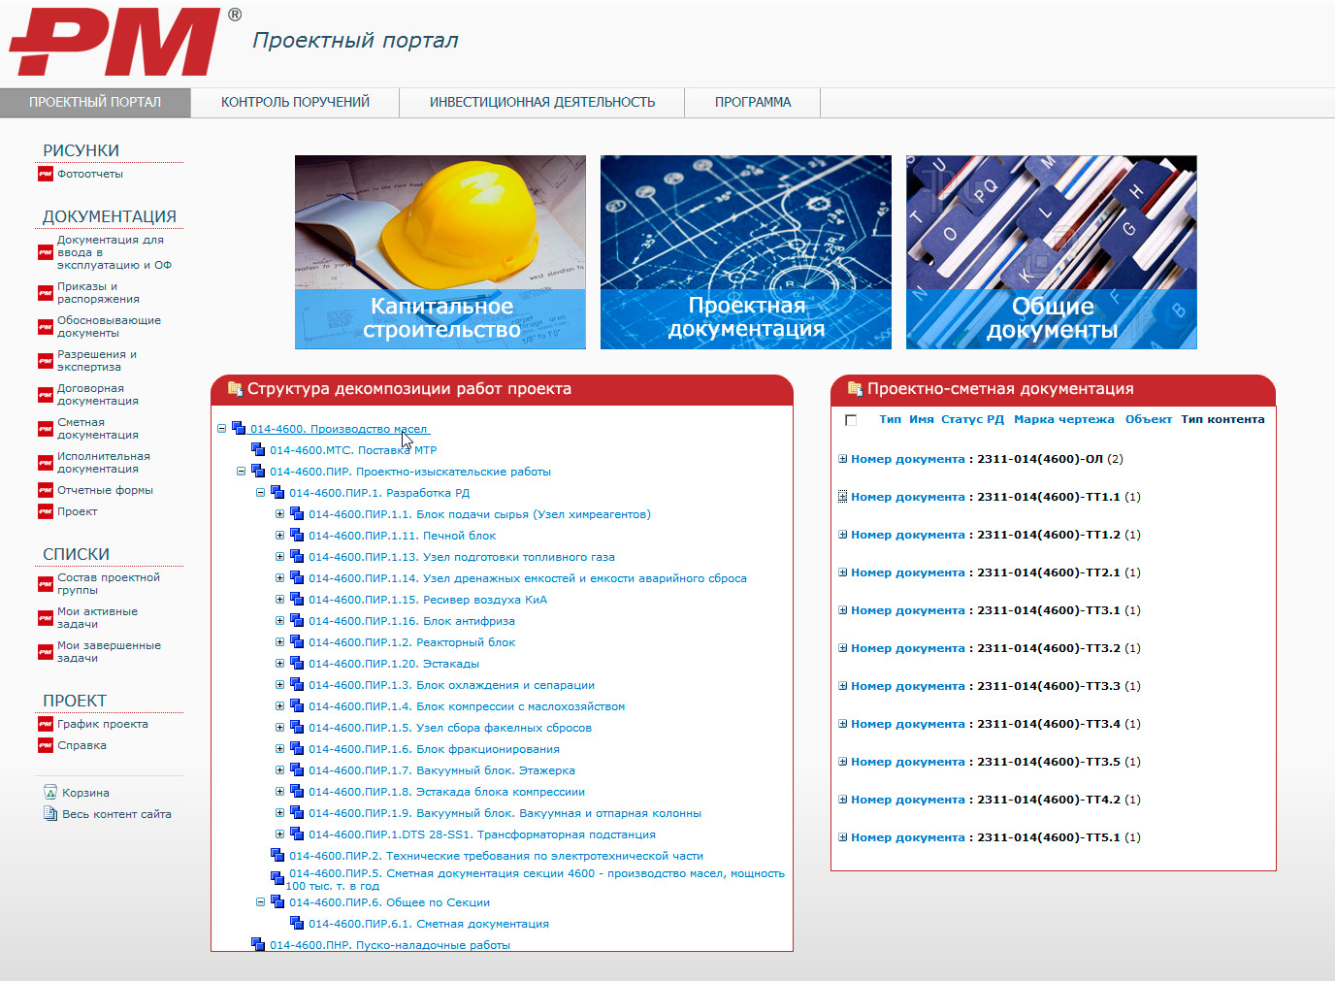The image size is (1335, 981).
Task: Collapse the 014-4600. Производство масел node
Action: [221, 428]
